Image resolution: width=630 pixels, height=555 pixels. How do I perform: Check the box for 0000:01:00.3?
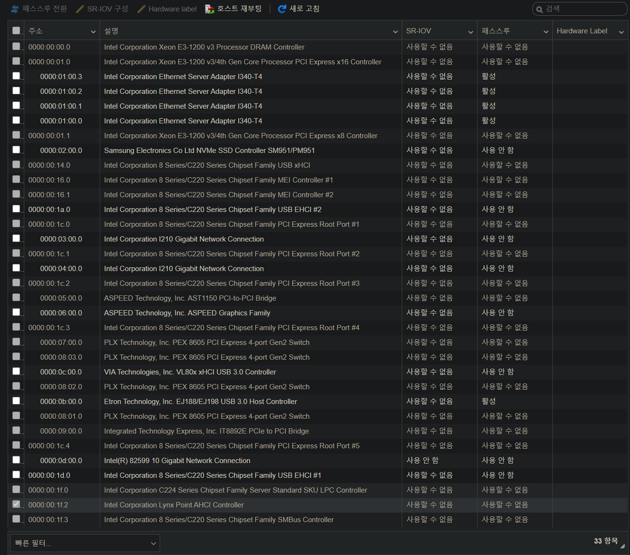[x=16, y=76]
